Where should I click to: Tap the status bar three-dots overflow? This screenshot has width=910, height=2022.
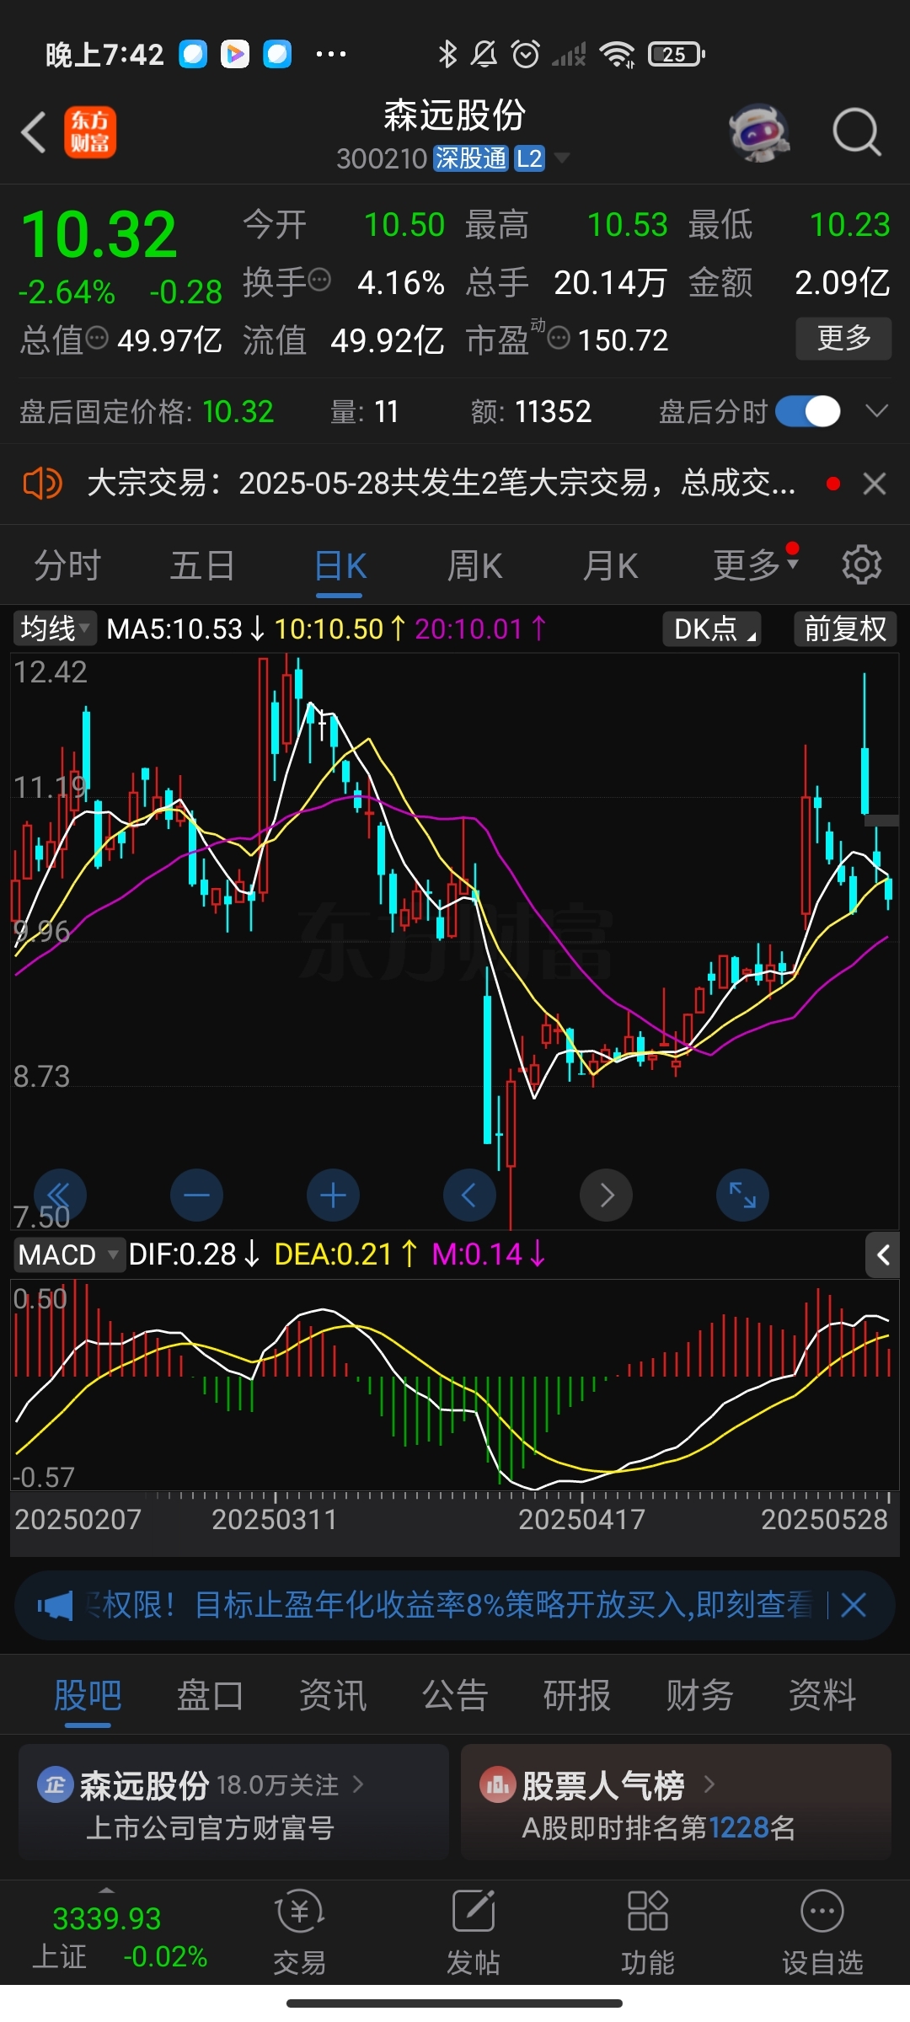click(330, 54)
